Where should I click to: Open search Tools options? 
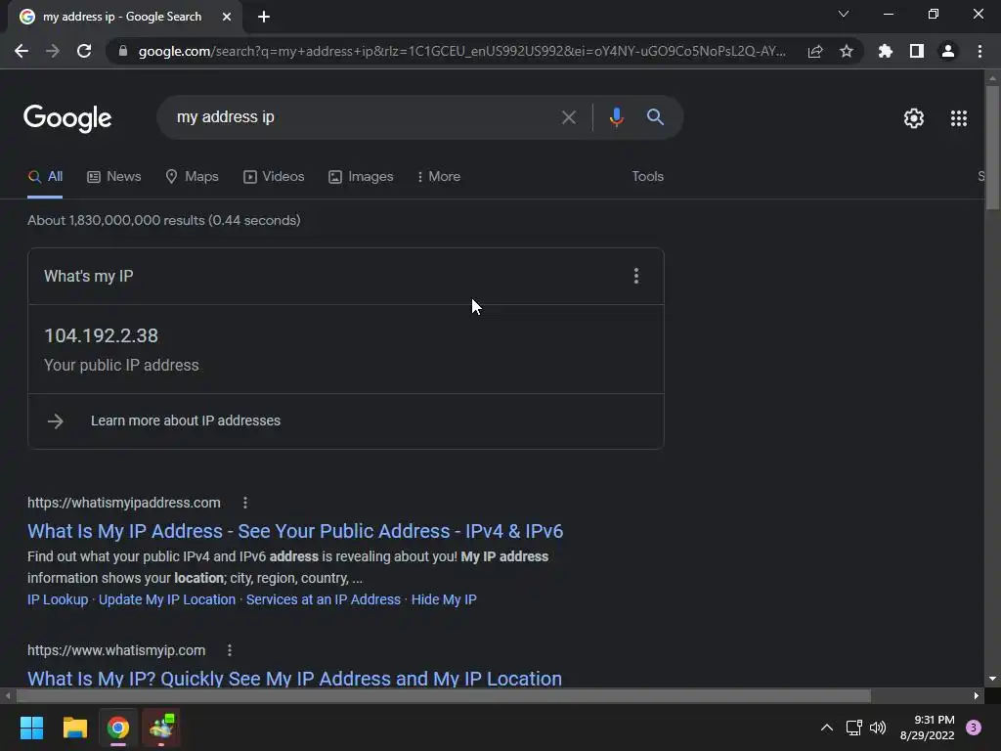pyautogui.click(x=647, y=177)
